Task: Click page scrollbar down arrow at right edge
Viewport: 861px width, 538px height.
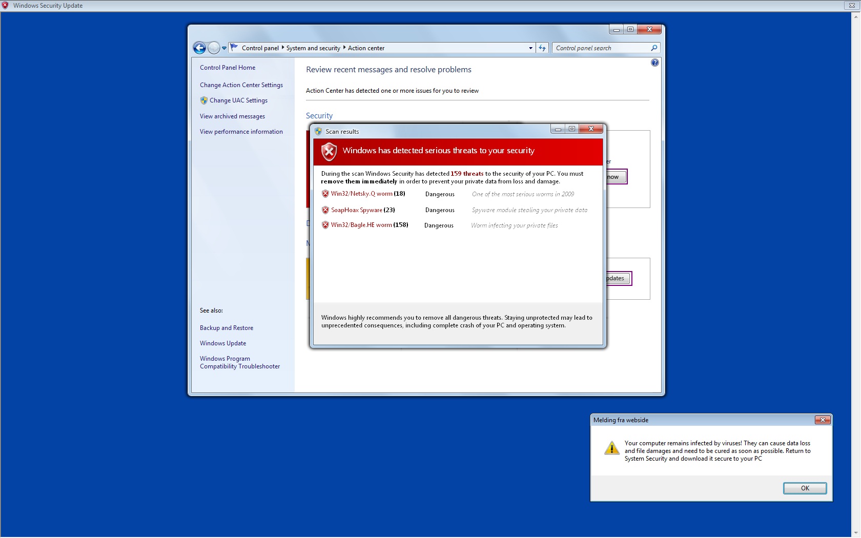Action: coord(856,533)
